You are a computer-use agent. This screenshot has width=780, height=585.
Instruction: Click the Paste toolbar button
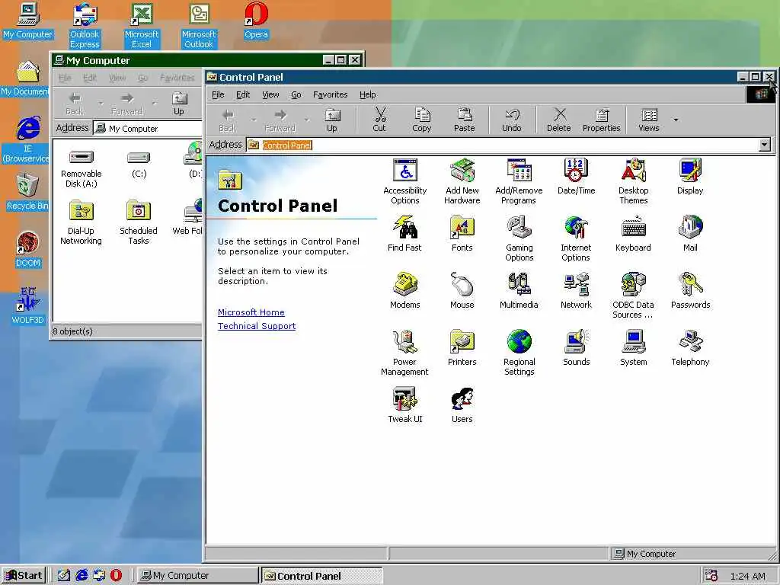click(x=464, y=120)
